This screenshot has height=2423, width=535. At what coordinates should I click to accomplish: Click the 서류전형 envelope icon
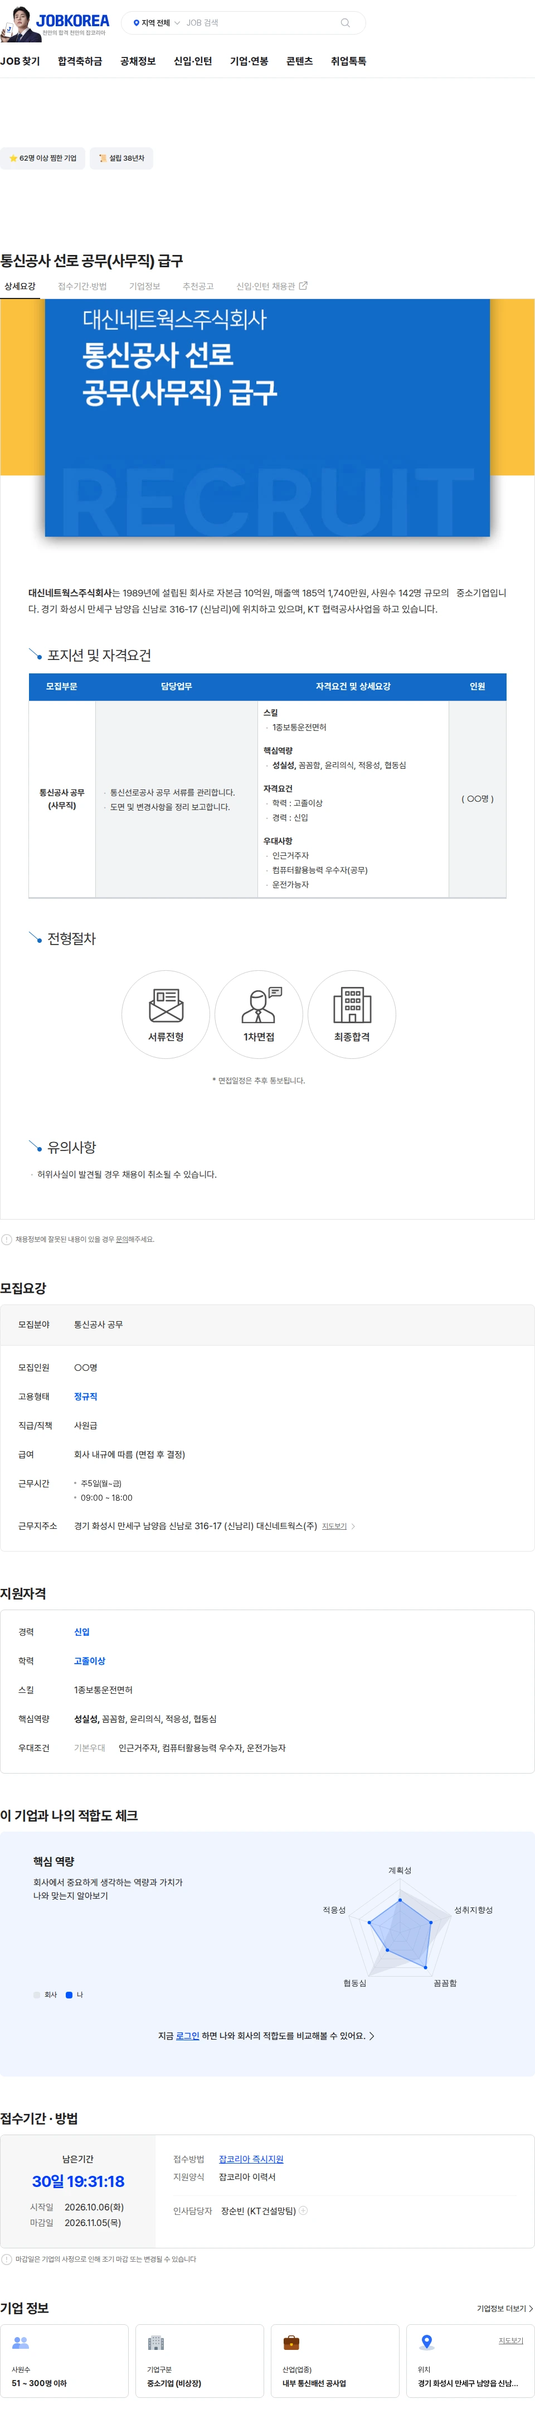(167, 1005)
